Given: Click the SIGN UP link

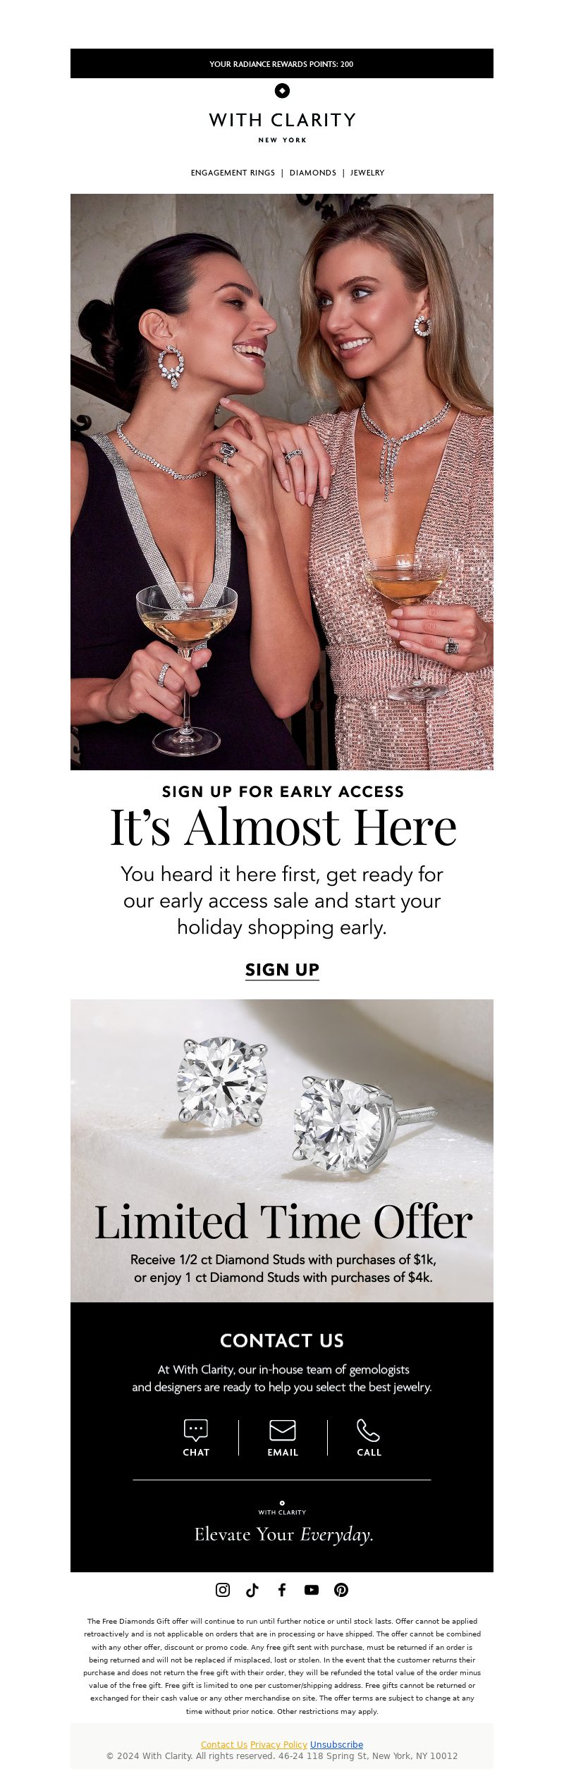Looking at the screenshot, I should (x=282, y=970).
